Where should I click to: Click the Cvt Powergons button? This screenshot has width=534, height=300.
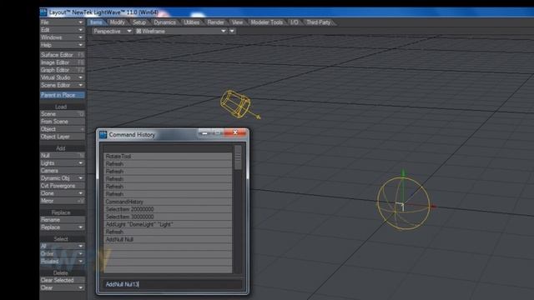[x=62, y=186]
